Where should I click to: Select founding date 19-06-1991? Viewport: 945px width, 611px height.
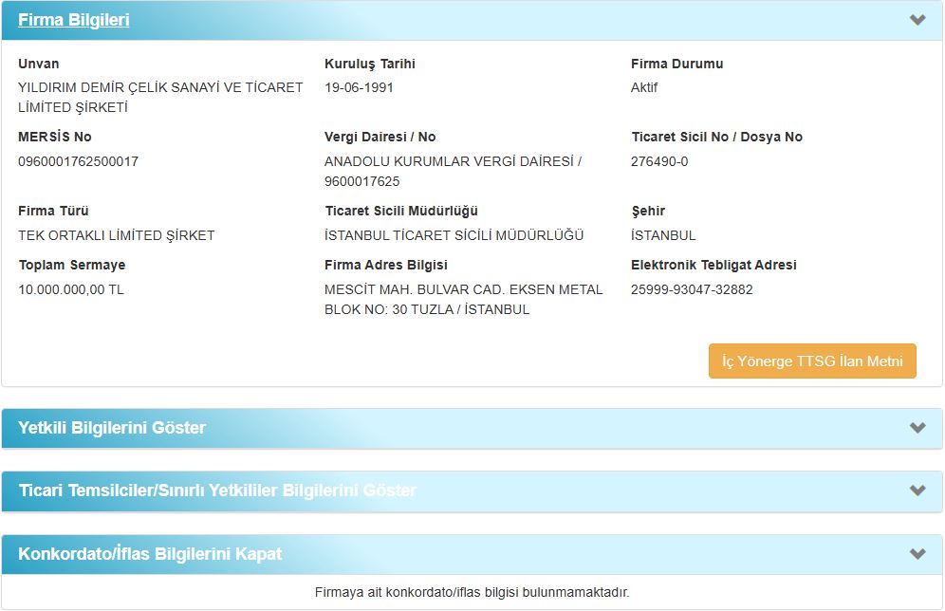coord(359,87)
